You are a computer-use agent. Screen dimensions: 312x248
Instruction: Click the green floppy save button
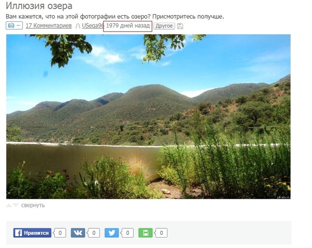click(x=146, y=233)
